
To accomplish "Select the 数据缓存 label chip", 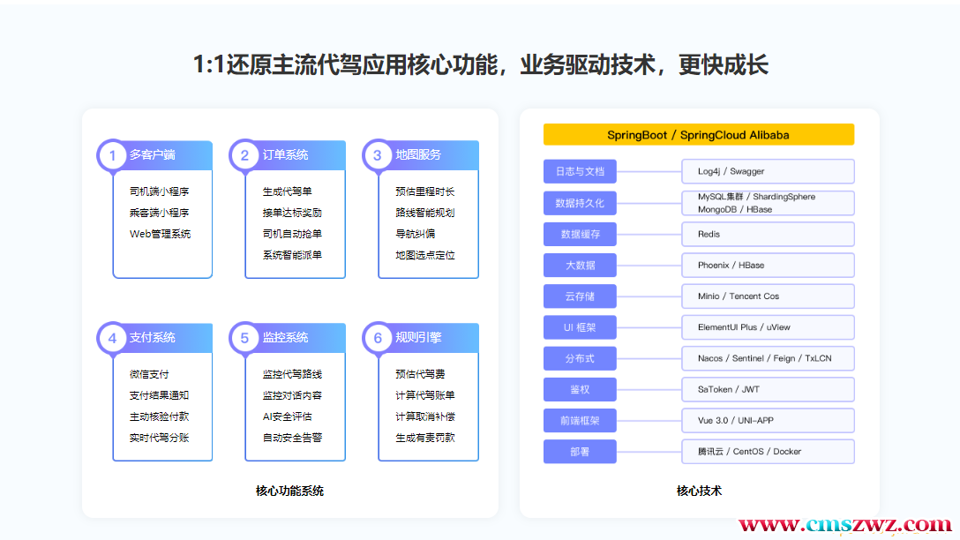I will (580, 234).
